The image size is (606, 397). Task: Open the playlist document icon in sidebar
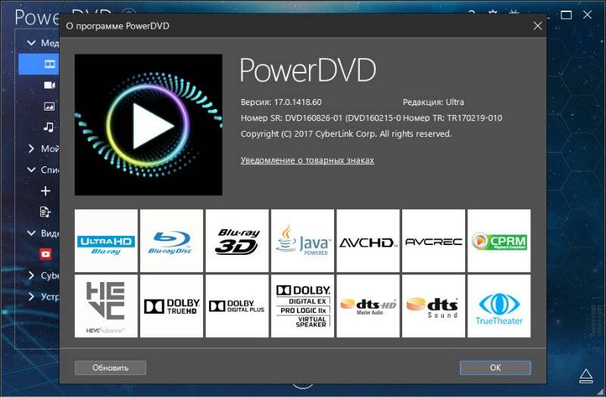tap(45, 212)
